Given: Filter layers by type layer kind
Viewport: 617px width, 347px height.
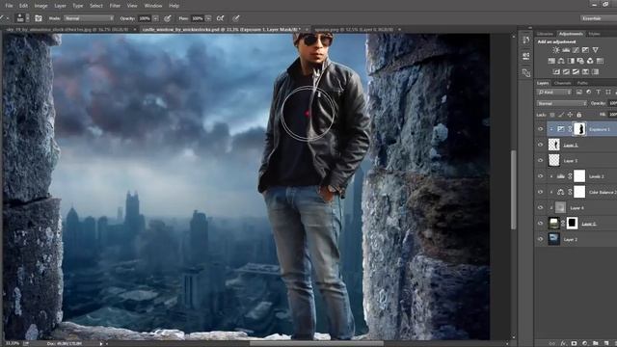Looking at the screenshot, I should click(598, 93).
